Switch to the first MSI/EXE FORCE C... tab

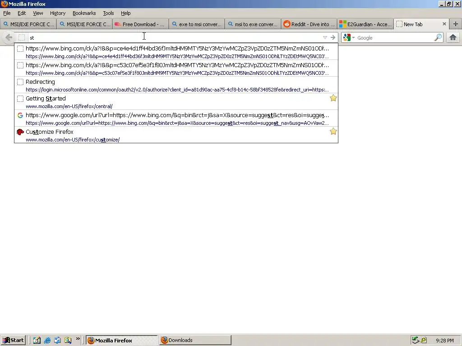coord(28,24)
